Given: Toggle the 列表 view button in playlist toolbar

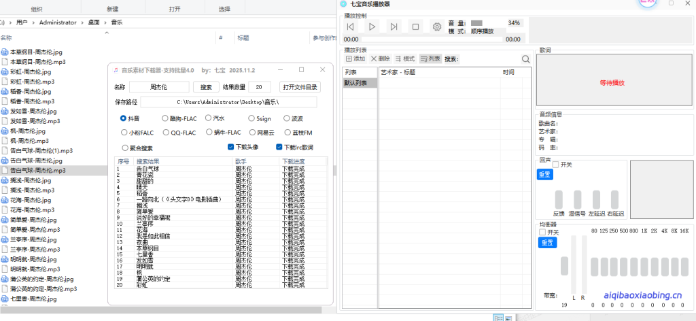Looking at the screenshot, I should click(x=430, y=58).
